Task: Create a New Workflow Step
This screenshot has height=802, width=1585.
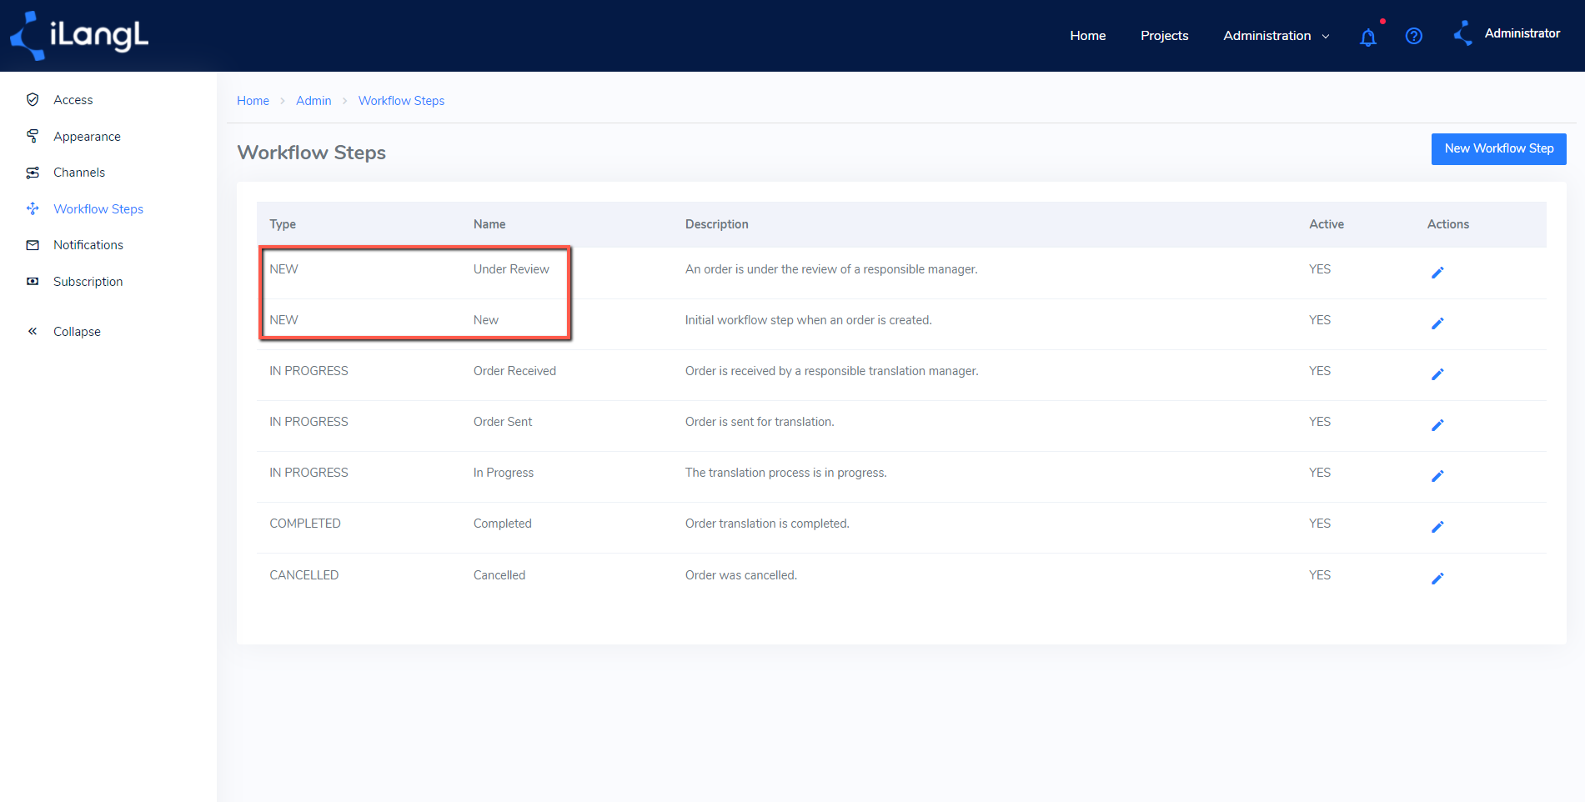Action: (1498, 148)
